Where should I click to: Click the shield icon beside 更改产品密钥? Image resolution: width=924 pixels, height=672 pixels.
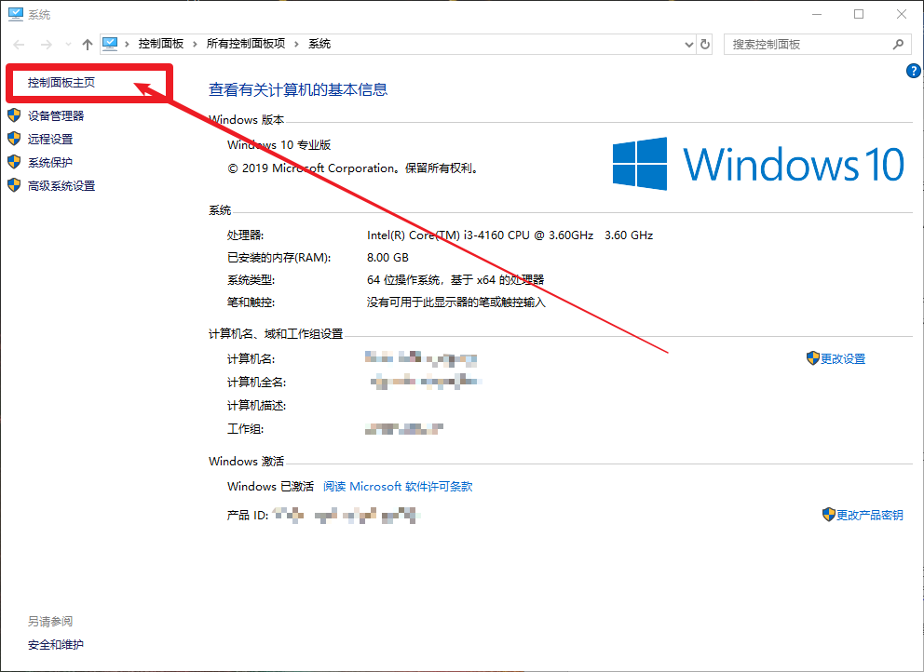828,515
